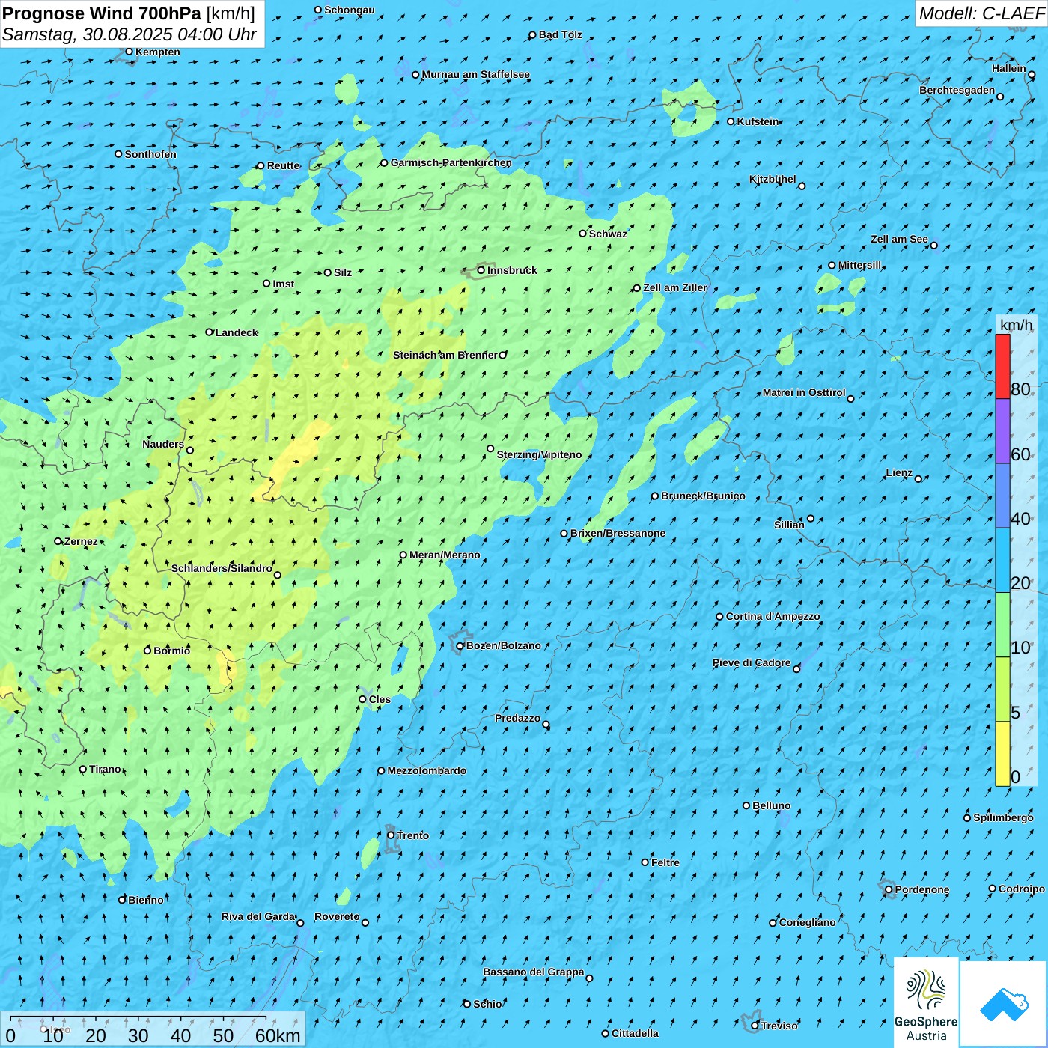Viewport: 1048px width, 1048px height.
Task: Click the forecast date "Samstag, 30.08.2025" text
Action: [88, 34]
